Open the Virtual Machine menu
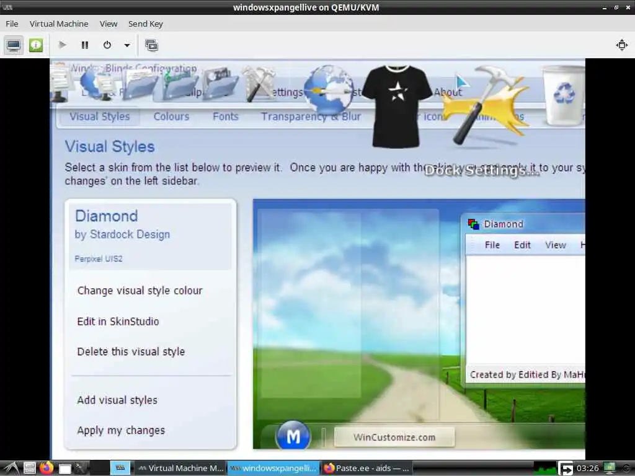This screenshot has height=476, width=635. (59, 24)
